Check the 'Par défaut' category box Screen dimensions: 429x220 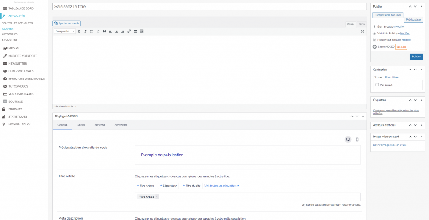click(x=377, y=85)
